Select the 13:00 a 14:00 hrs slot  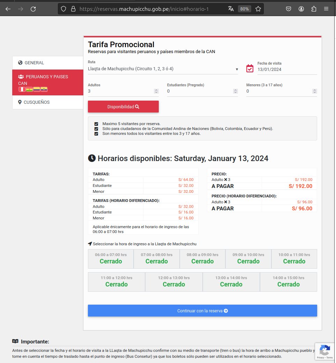click(x=231, y=282)
